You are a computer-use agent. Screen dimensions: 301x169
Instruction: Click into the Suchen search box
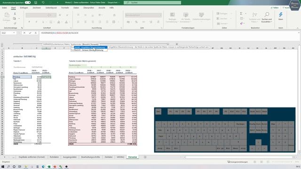[152, 2]
